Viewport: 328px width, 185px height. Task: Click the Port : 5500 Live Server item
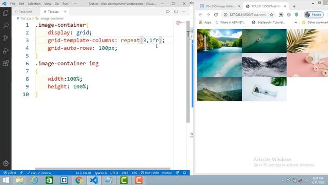click(150, 173)
